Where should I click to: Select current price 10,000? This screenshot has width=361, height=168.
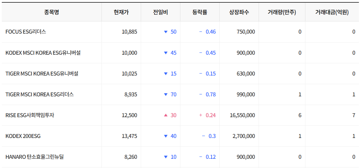(129, 53)
